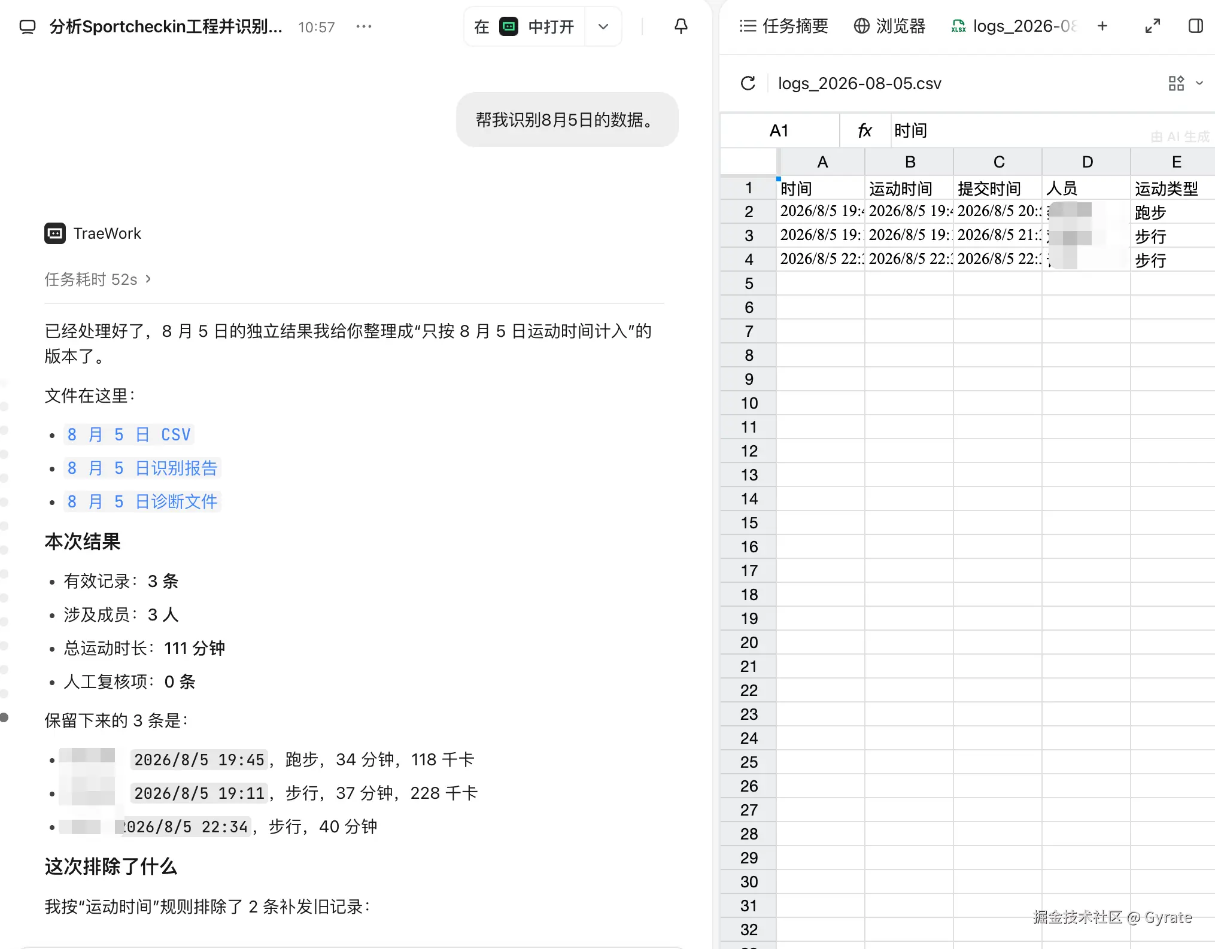Select row 5 header in spreadsheet
1215x949 pixels.
(x=749, y=284)
